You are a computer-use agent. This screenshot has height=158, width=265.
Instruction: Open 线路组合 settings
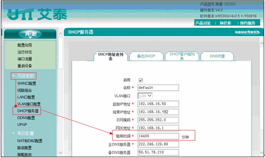click(24, 91)
